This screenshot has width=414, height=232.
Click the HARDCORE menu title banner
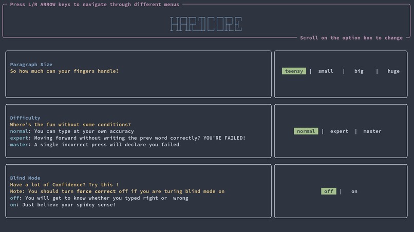pyautogui.click(x=206, y=24)
